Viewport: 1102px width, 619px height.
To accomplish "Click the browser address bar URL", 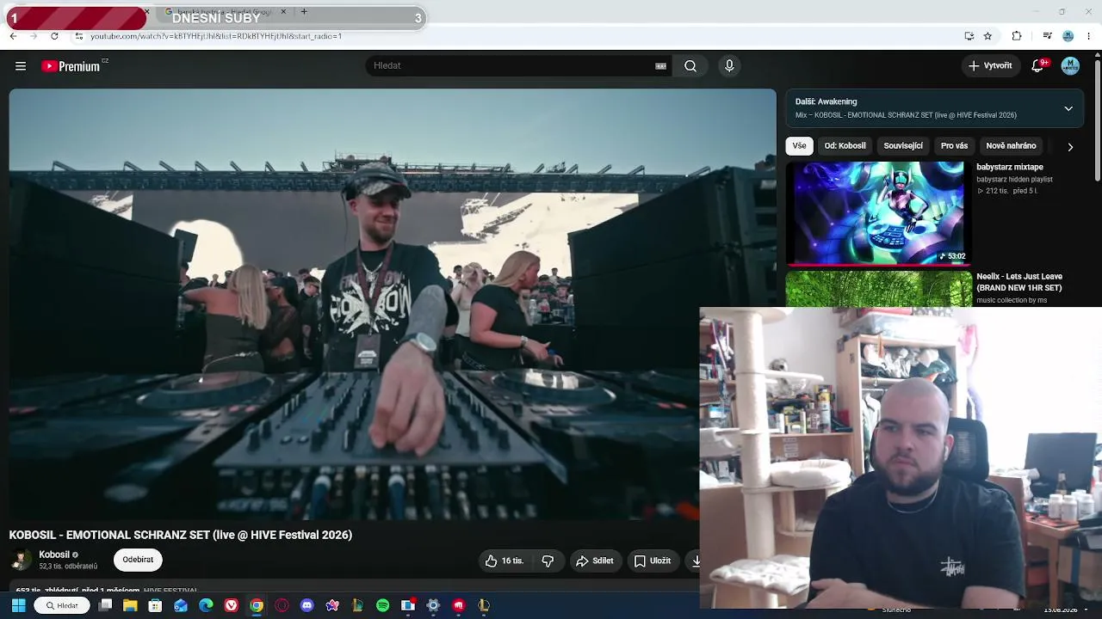I will click(216, 36).
